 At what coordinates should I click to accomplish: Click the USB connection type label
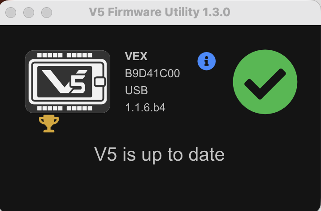136,90
